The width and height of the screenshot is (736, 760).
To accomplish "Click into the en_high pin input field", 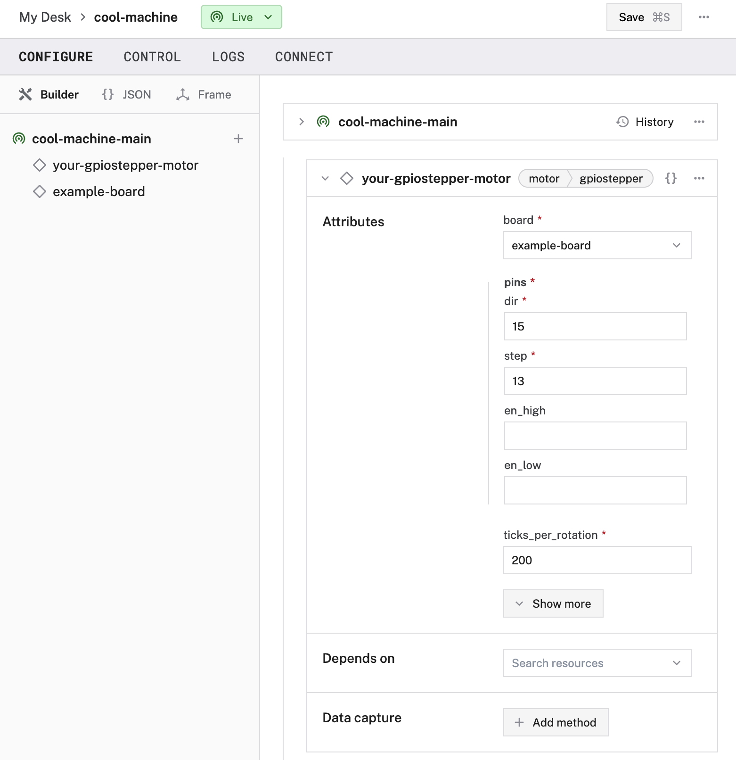I will (x=595, y=436).
